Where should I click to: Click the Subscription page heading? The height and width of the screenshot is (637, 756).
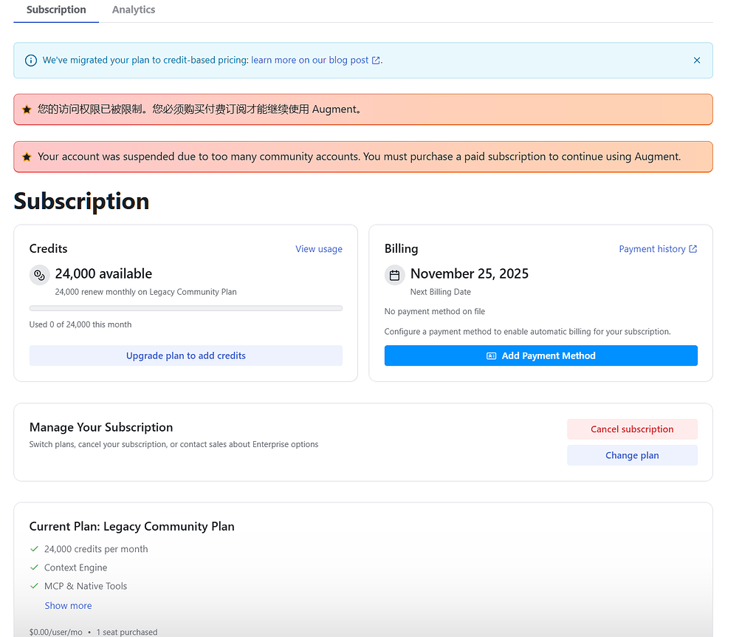coord(81,201)
